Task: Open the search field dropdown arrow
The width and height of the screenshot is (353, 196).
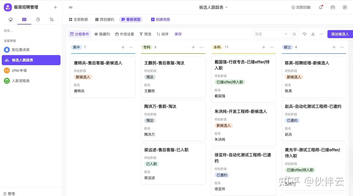Action: click(286, 34)
